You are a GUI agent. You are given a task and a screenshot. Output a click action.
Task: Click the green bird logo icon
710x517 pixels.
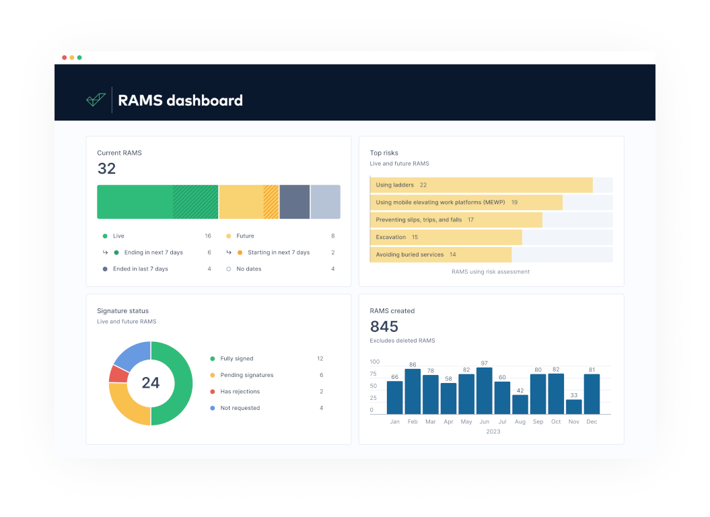coord(96,100)
